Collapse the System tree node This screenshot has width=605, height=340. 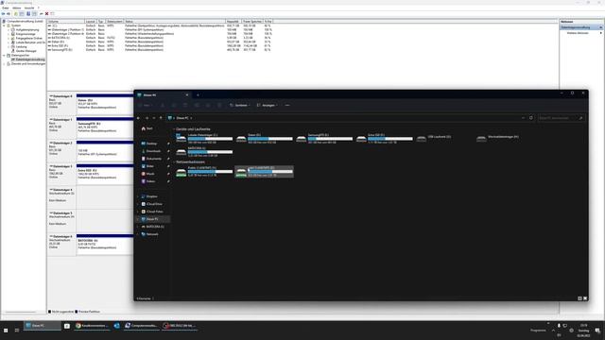click(4, 25)
